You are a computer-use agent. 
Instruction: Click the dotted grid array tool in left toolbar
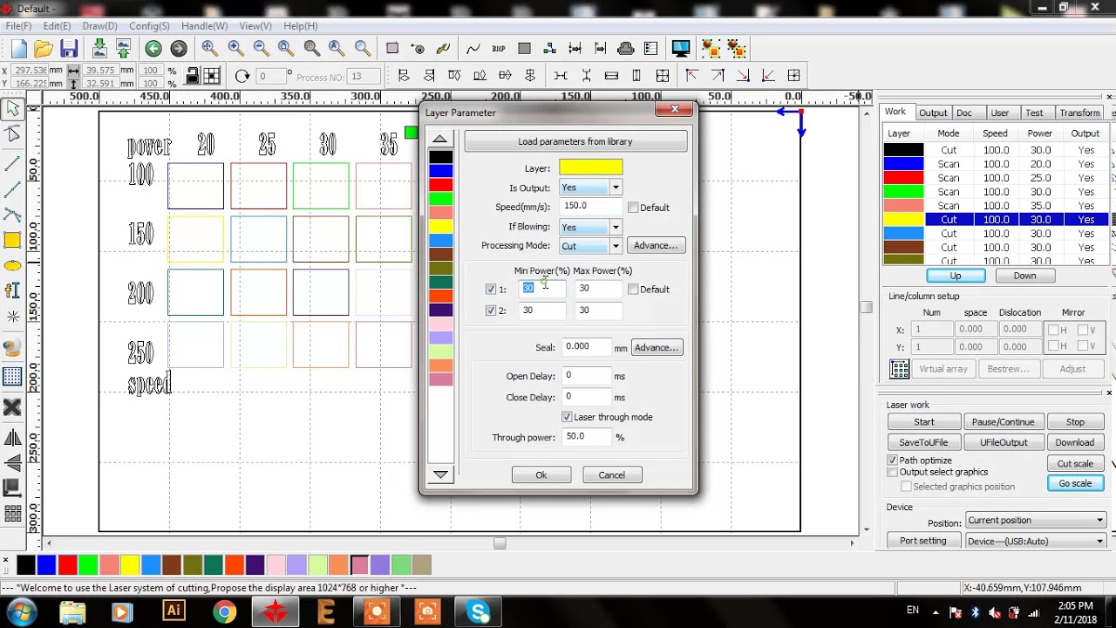pyautogui.click(x=12, y=377)
